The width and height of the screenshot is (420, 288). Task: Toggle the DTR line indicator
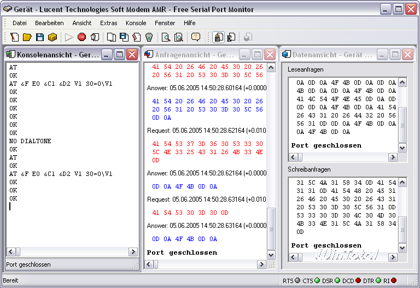[378, 281]
